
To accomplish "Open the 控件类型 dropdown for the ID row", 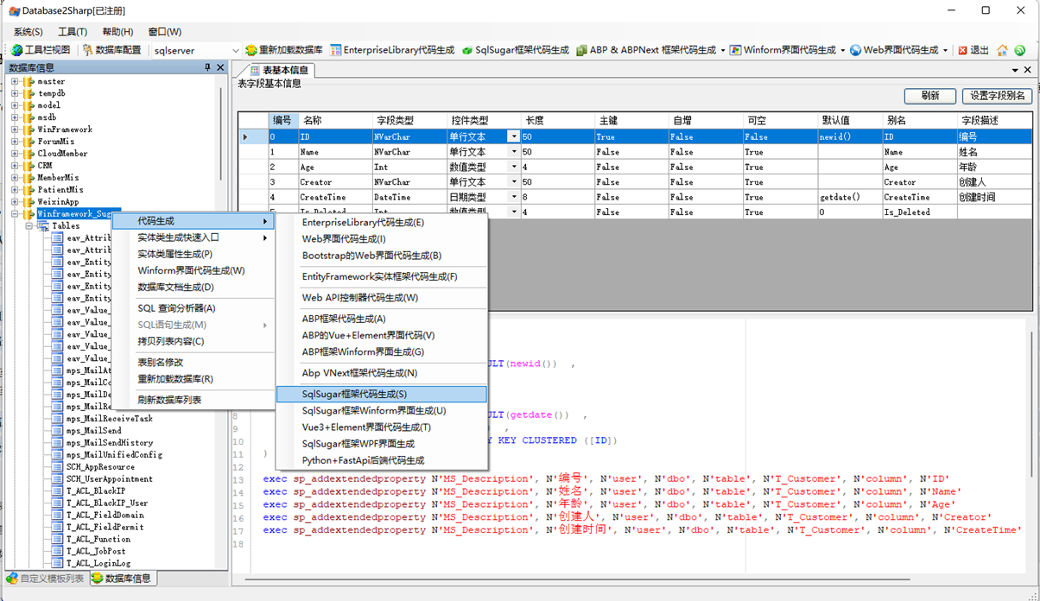I will click(x=514, y=136).
